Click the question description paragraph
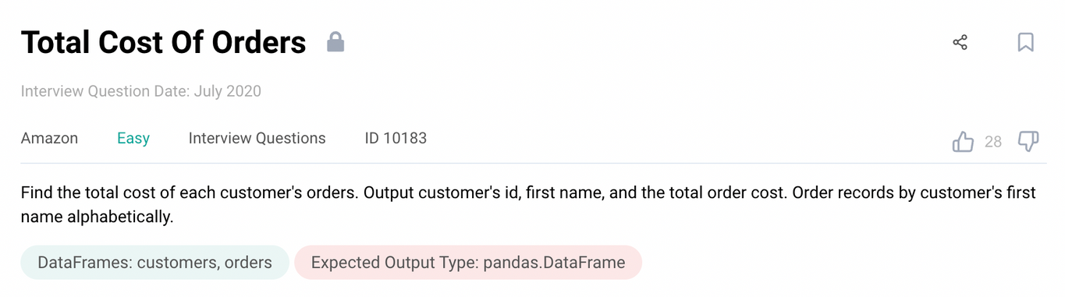 [x=528, y=204]
